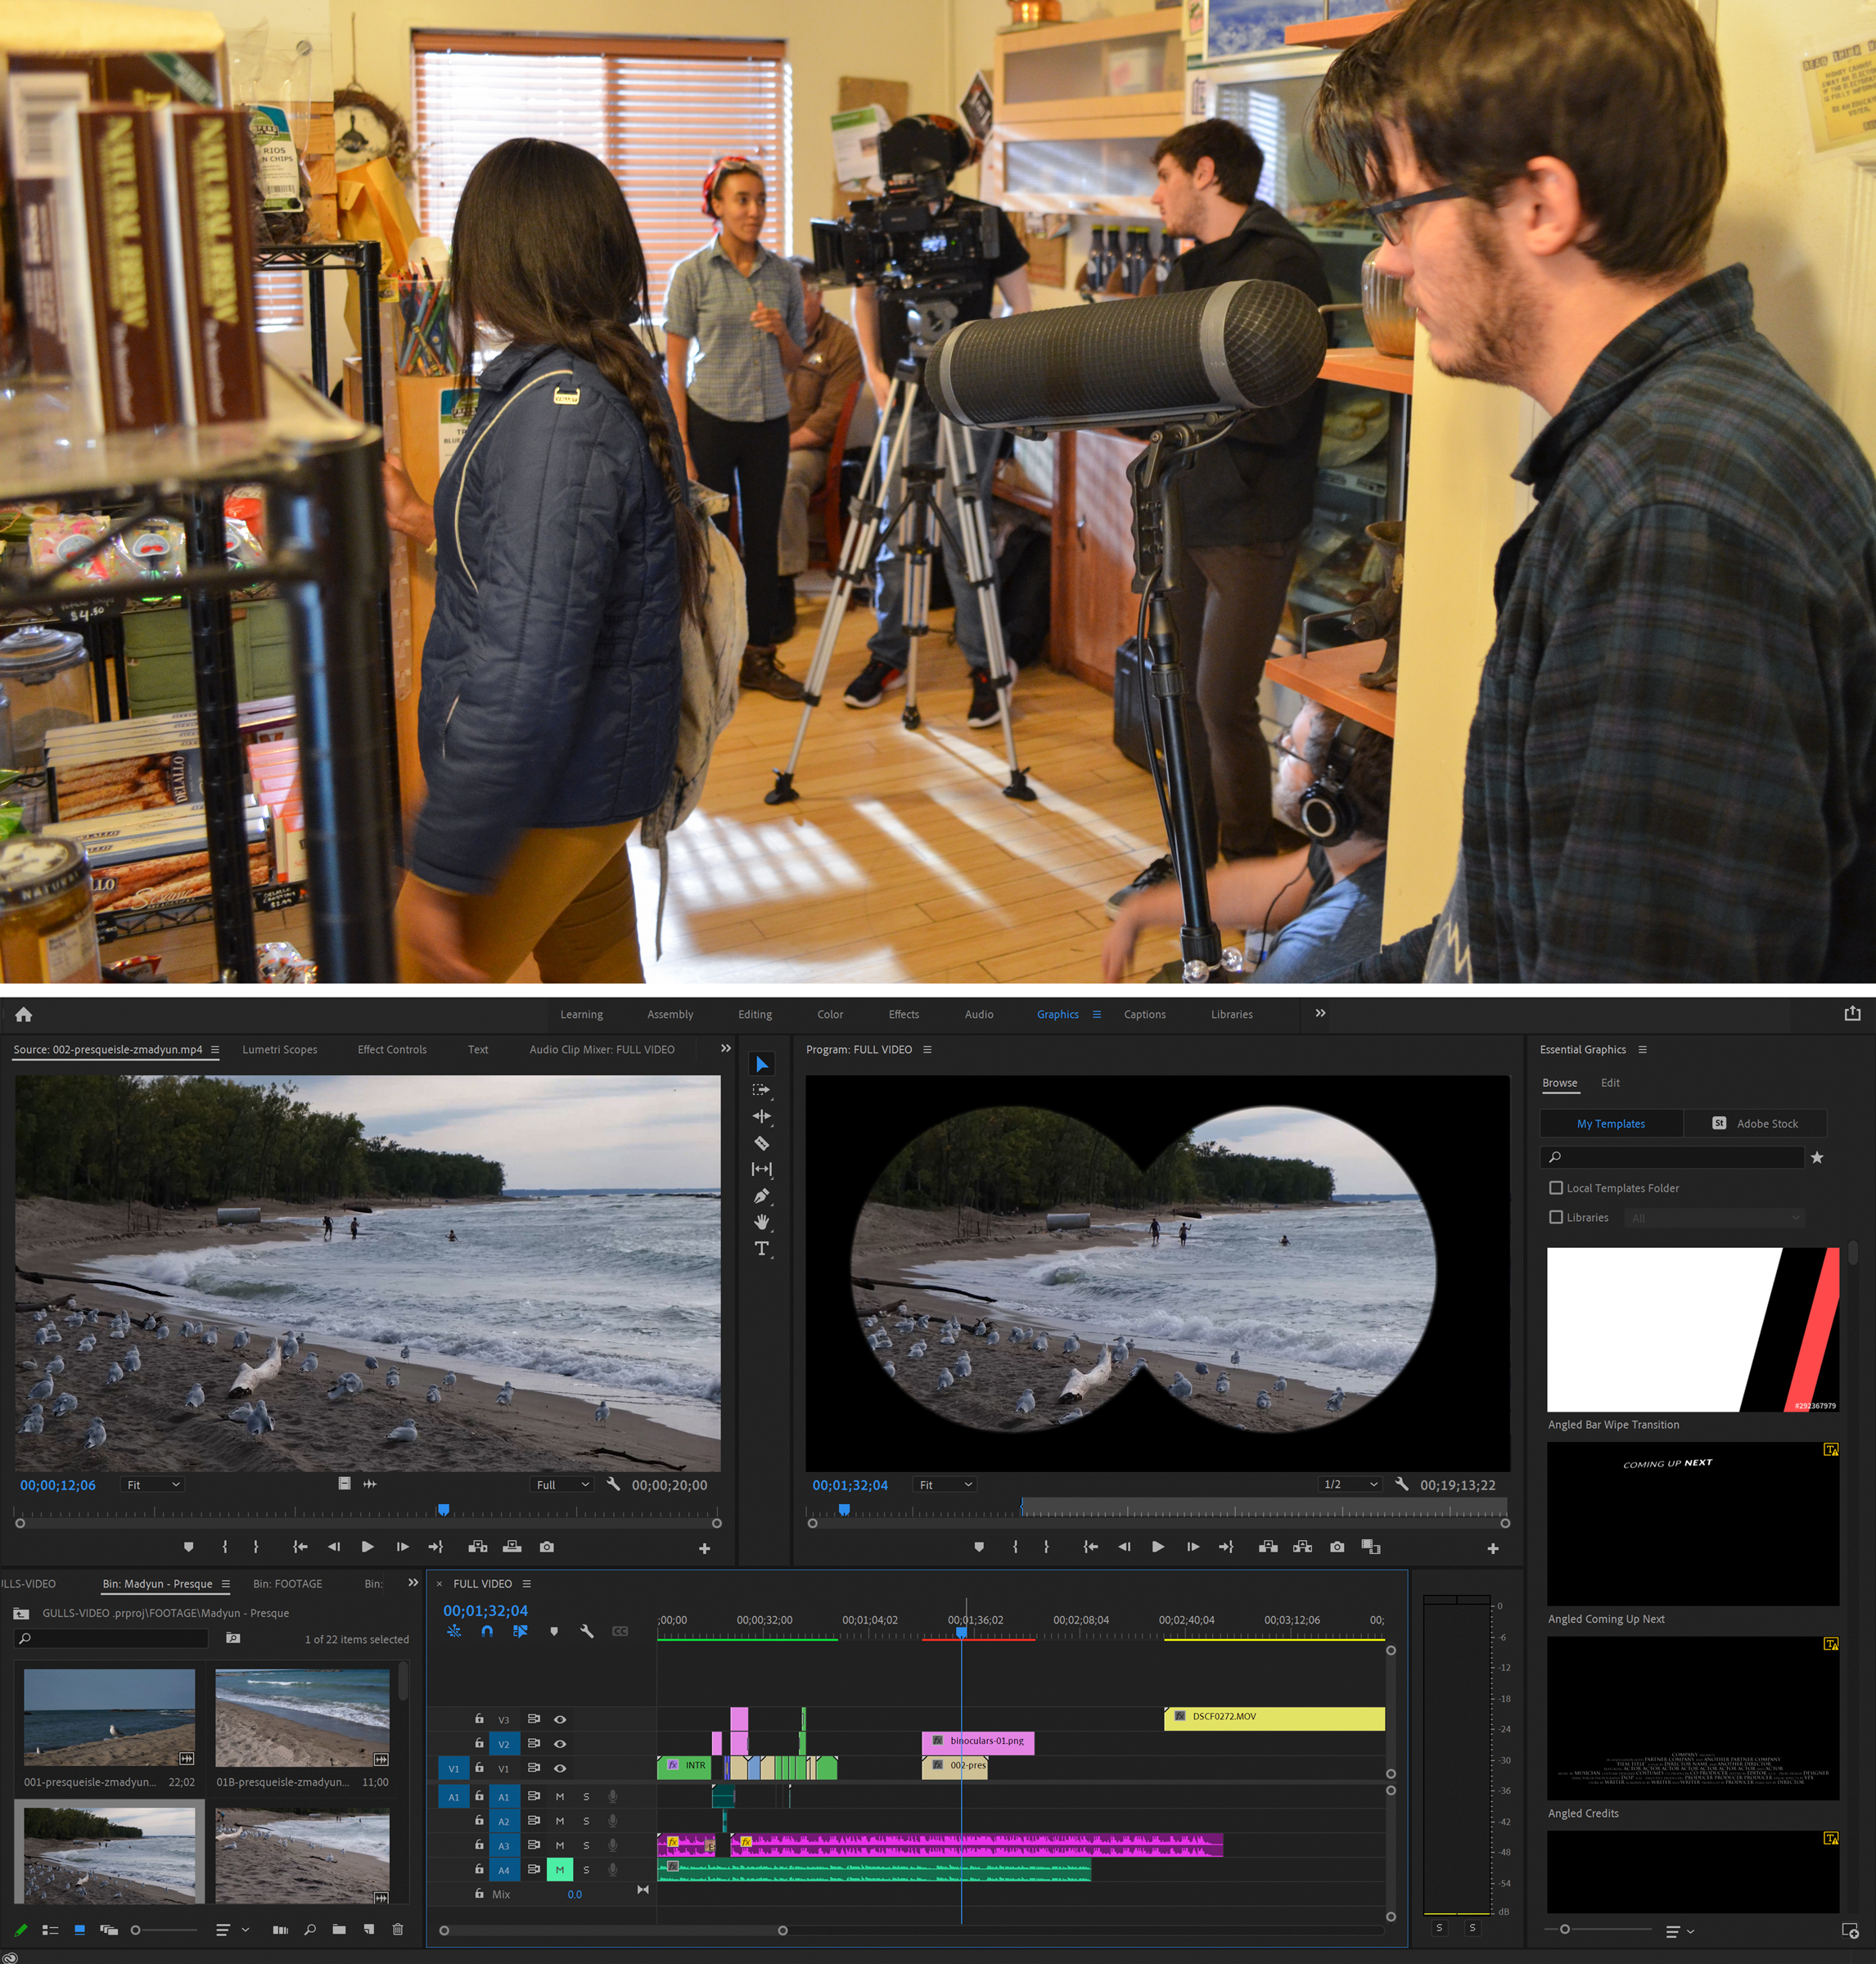Screen dimensions: 1876x1964
Task: Solo track A3
Action: point(586,1845)
